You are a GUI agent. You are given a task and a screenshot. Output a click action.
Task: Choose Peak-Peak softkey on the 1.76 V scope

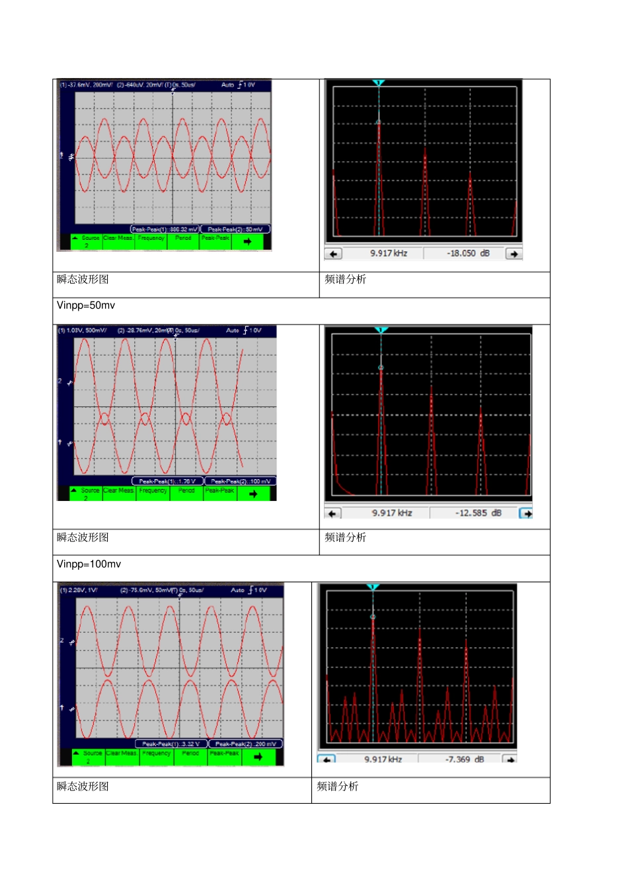point(220,494)
